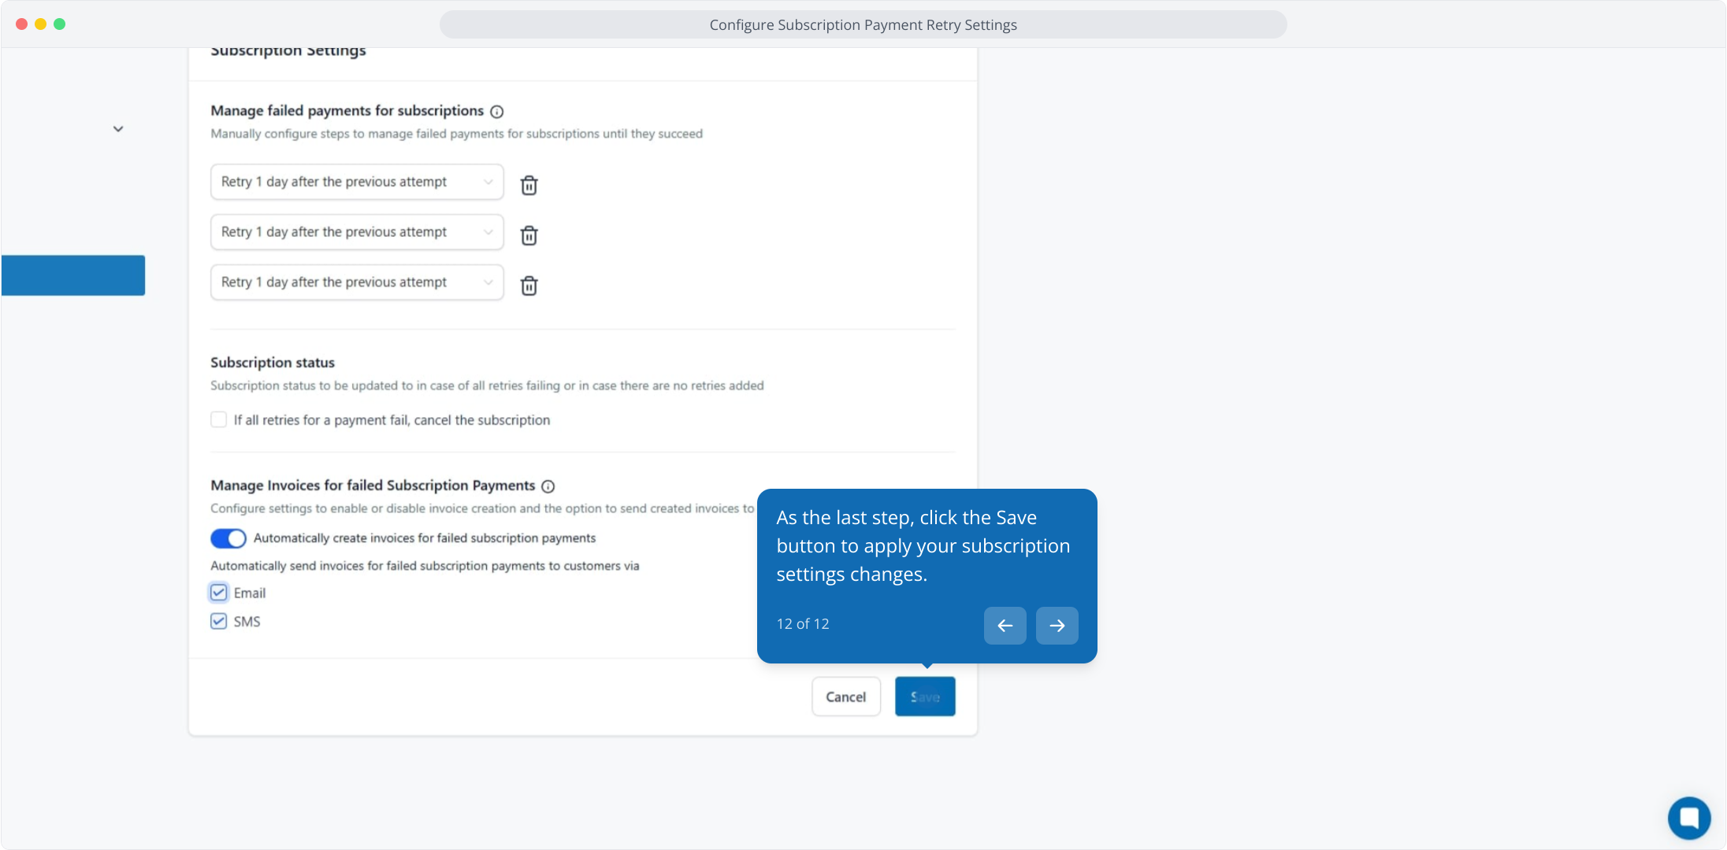Select the highlighted blue sidebar item

(73, 275)
